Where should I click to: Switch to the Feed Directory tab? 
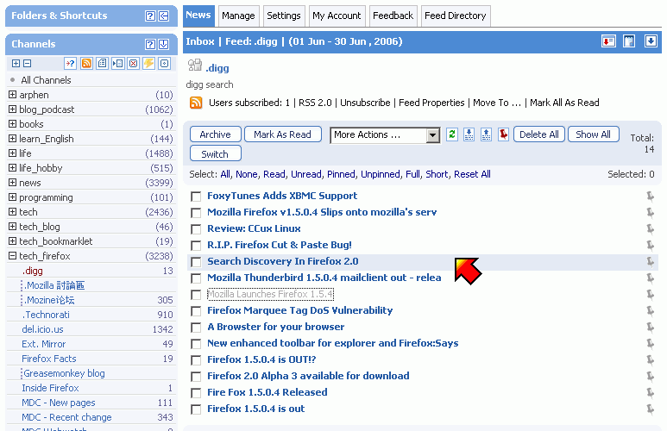[456, 16]
